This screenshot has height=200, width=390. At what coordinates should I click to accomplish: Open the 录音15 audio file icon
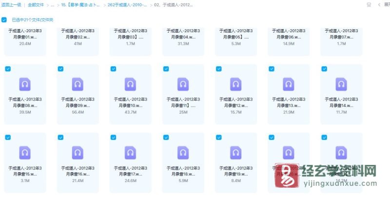point(24,152)
